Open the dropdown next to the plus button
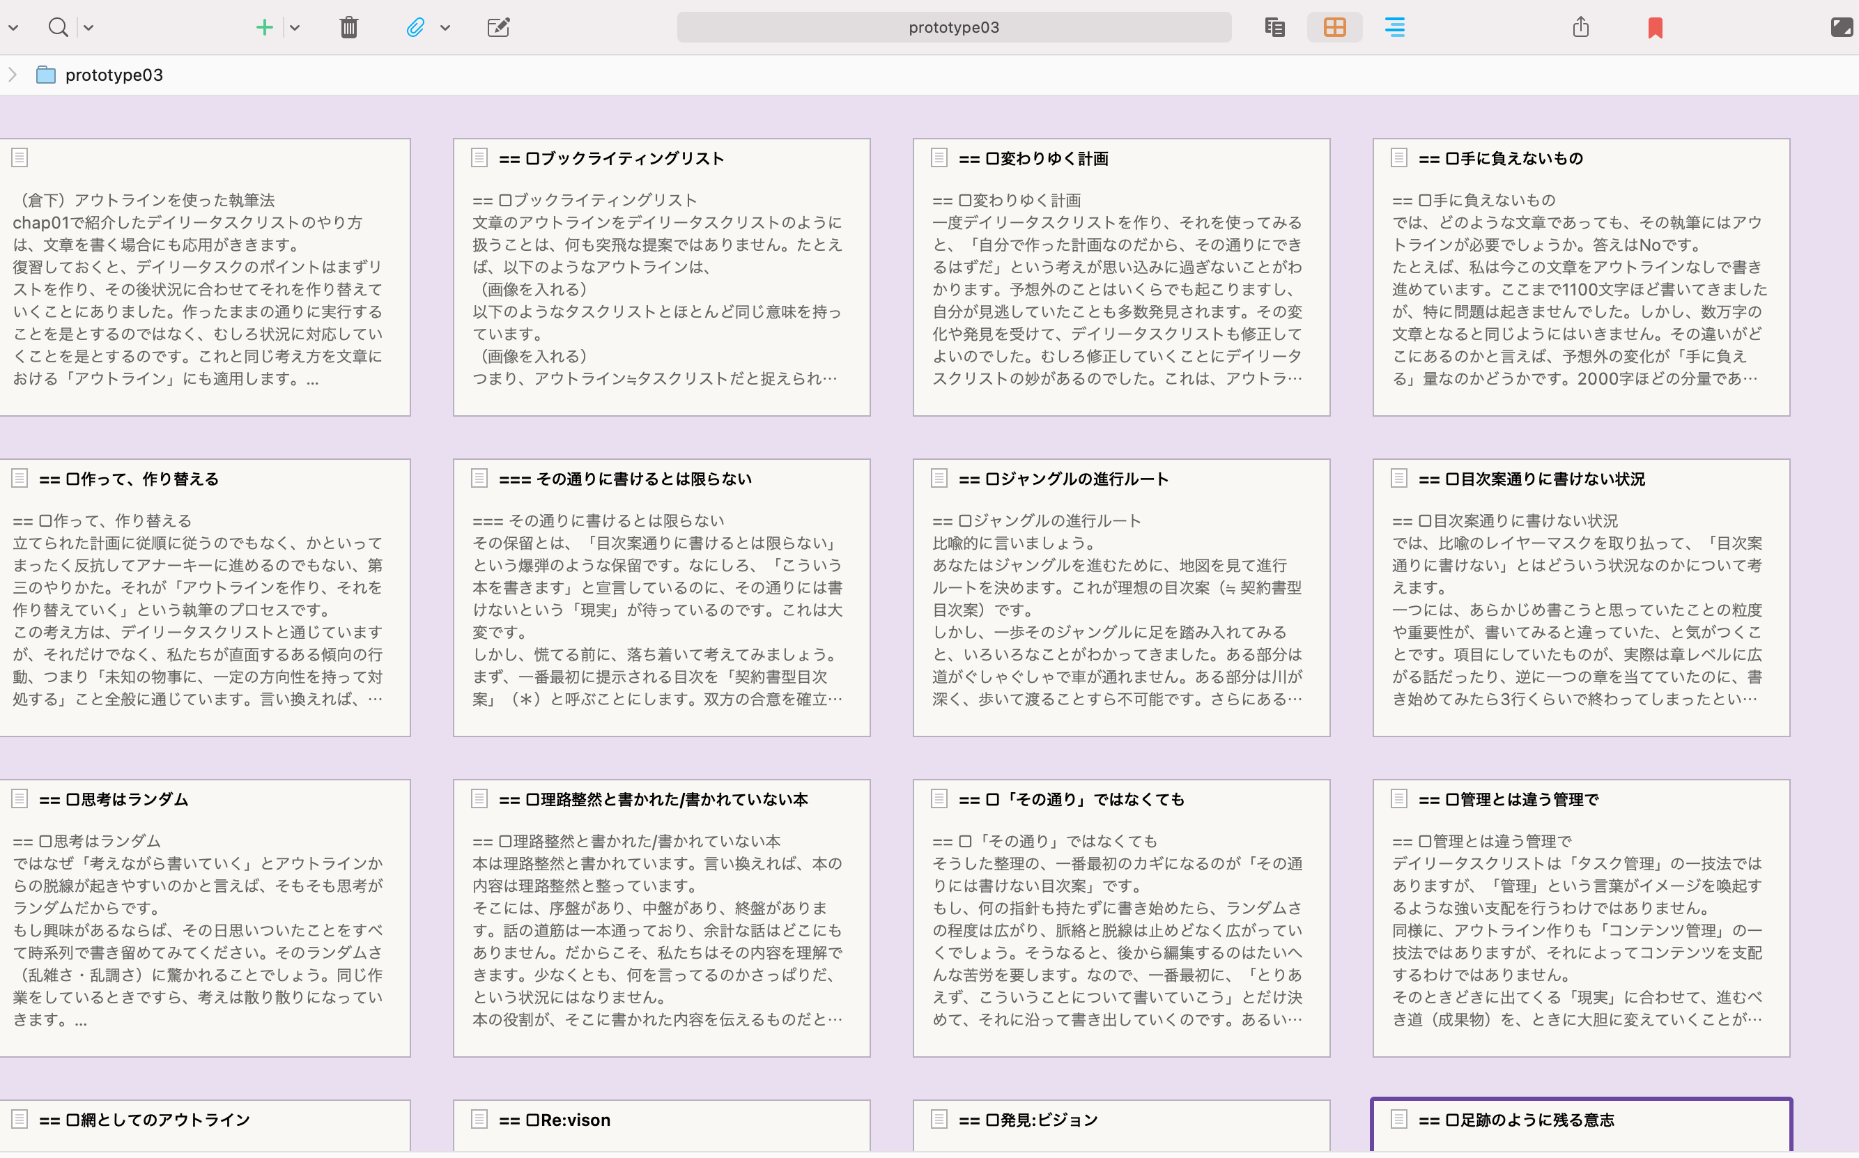The height and width of the screenshot is (1158, 1859). point(295,26)
